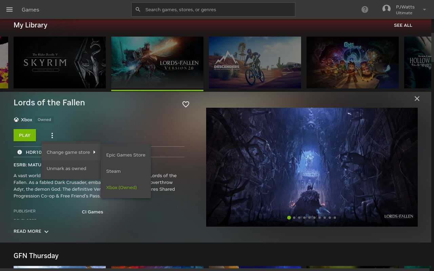Select first screenshot carousel dot
434x271 pixels.
[289, 217]
